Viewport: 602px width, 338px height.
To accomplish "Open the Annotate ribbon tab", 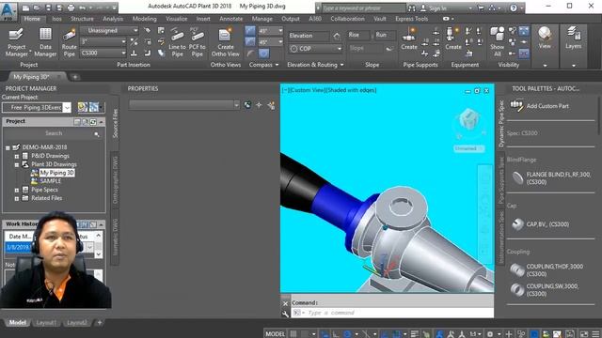I will [x=230, y=19].
